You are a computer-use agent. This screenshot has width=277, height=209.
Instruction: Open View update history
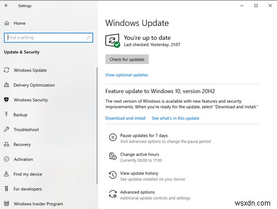click(139, 173)
